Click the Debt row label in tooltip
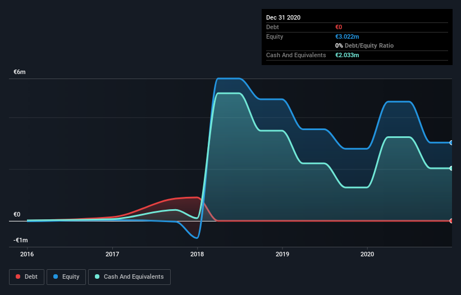 pos(272,27)
